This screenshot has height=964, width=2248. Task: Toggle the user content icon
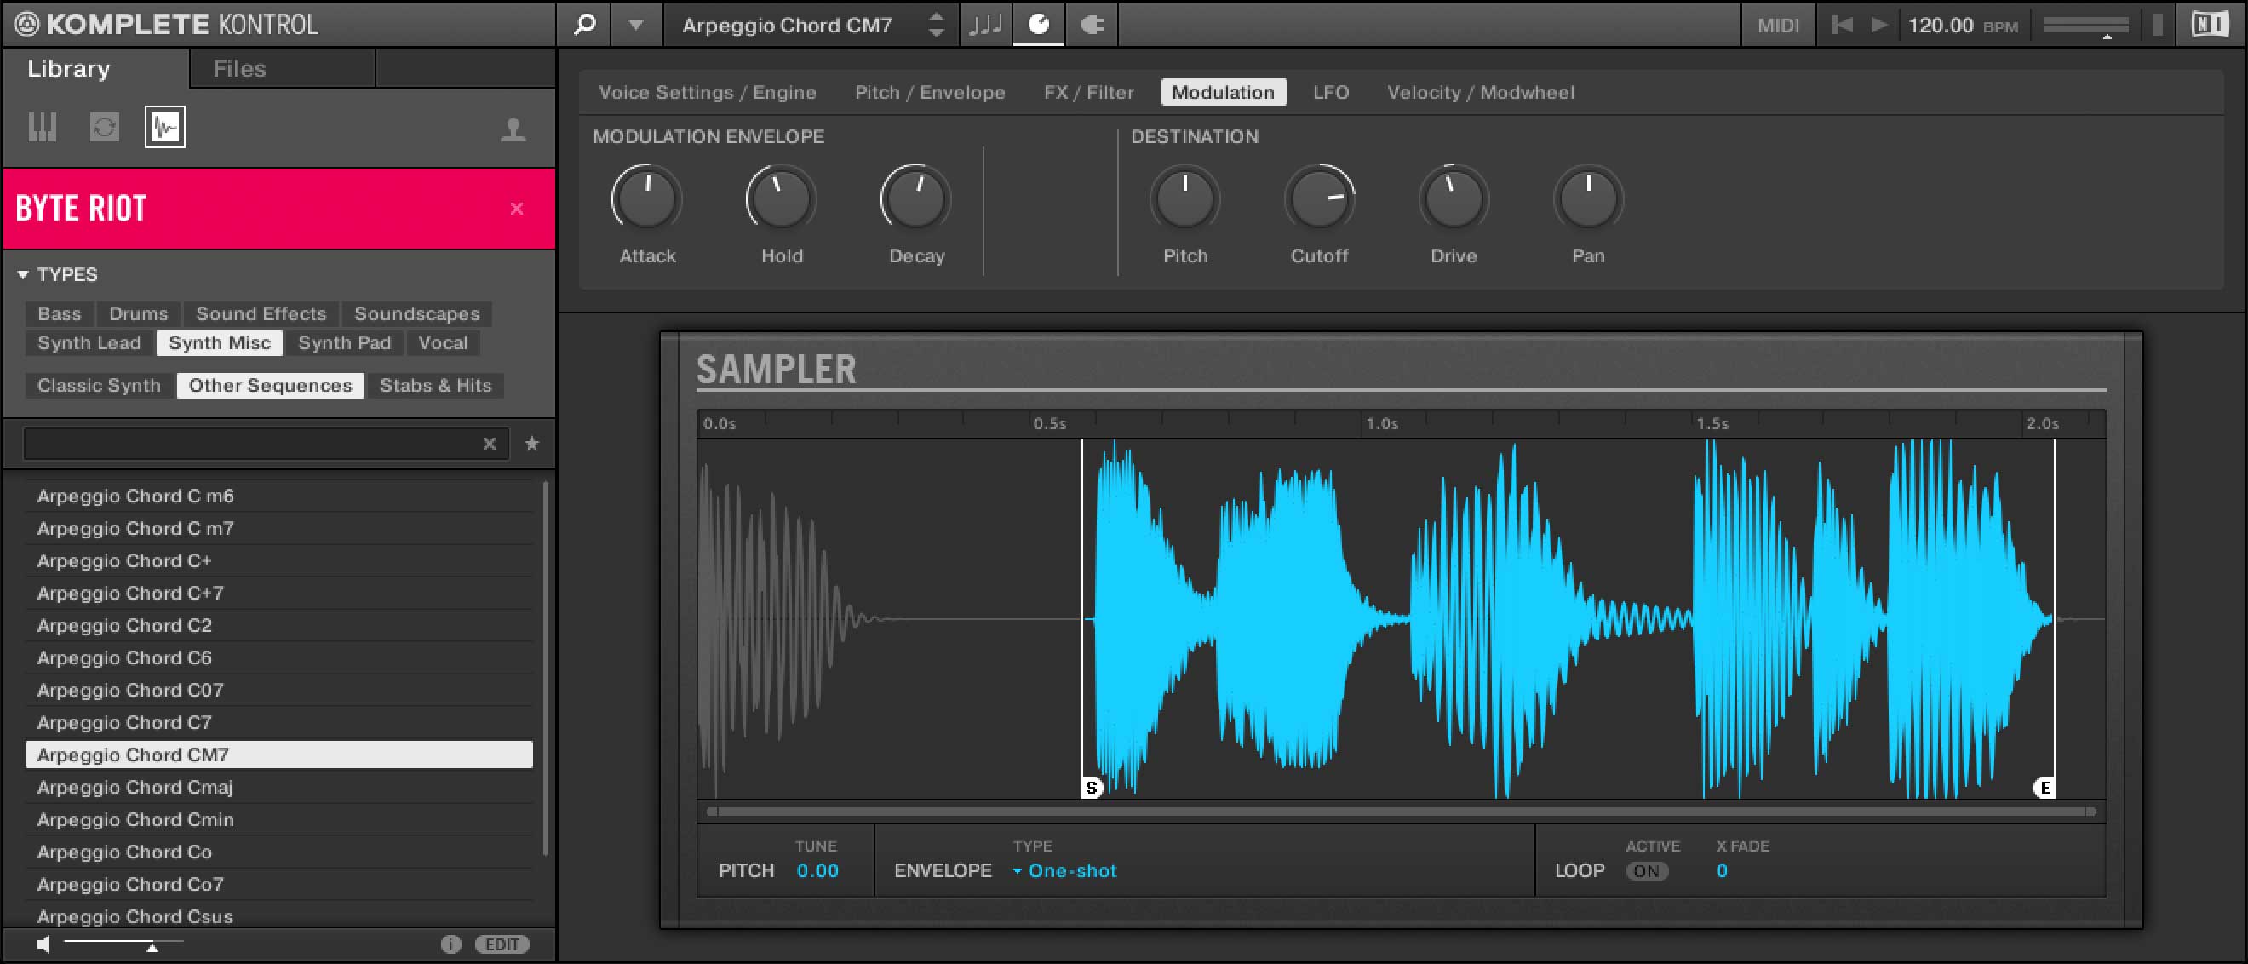(x=513, y=129)
